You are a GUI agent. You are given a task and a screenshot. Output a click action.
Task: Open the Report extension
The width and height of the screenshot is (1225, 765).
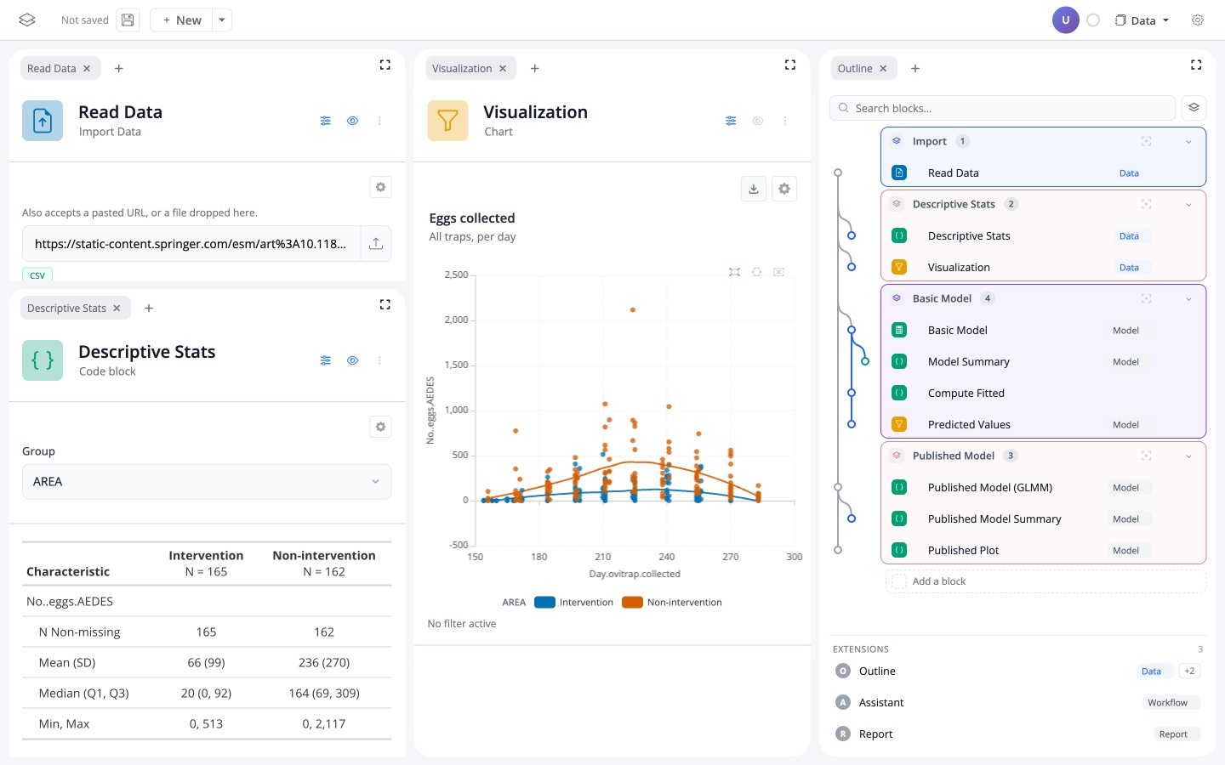point(1017,734)
